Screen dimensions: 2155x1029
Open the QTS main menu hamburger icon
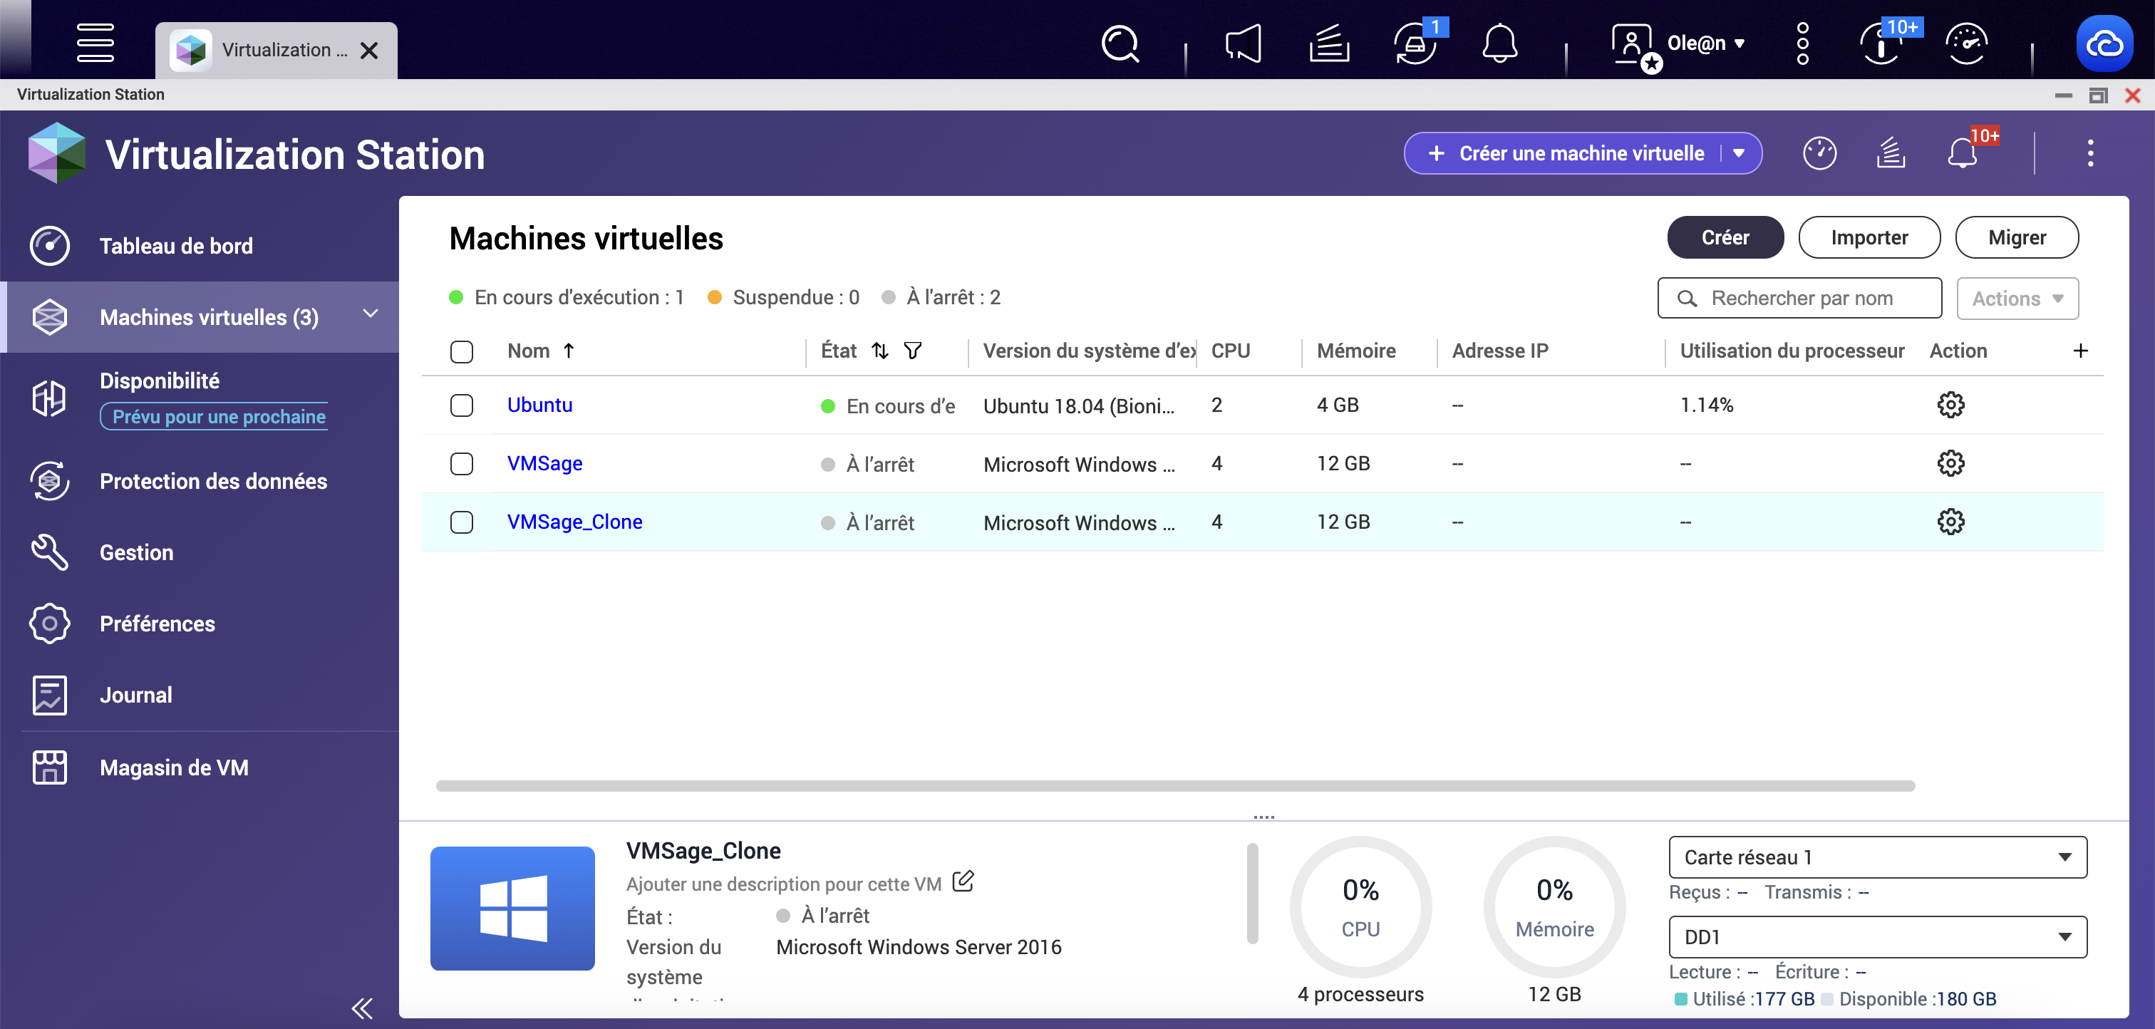point(95,42)
